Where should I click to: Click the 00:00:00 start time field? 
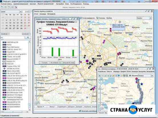[x=4, y=34]
